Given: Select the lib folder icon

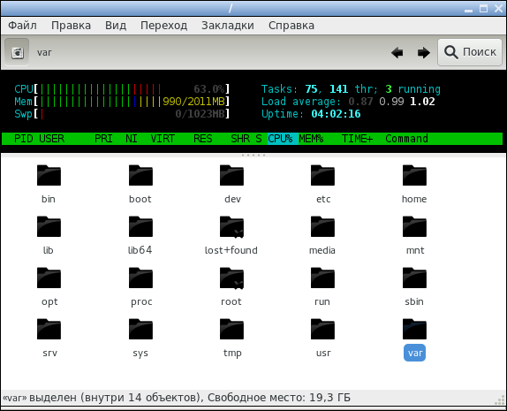Looking at the screenshot, I should pos(49,226).
